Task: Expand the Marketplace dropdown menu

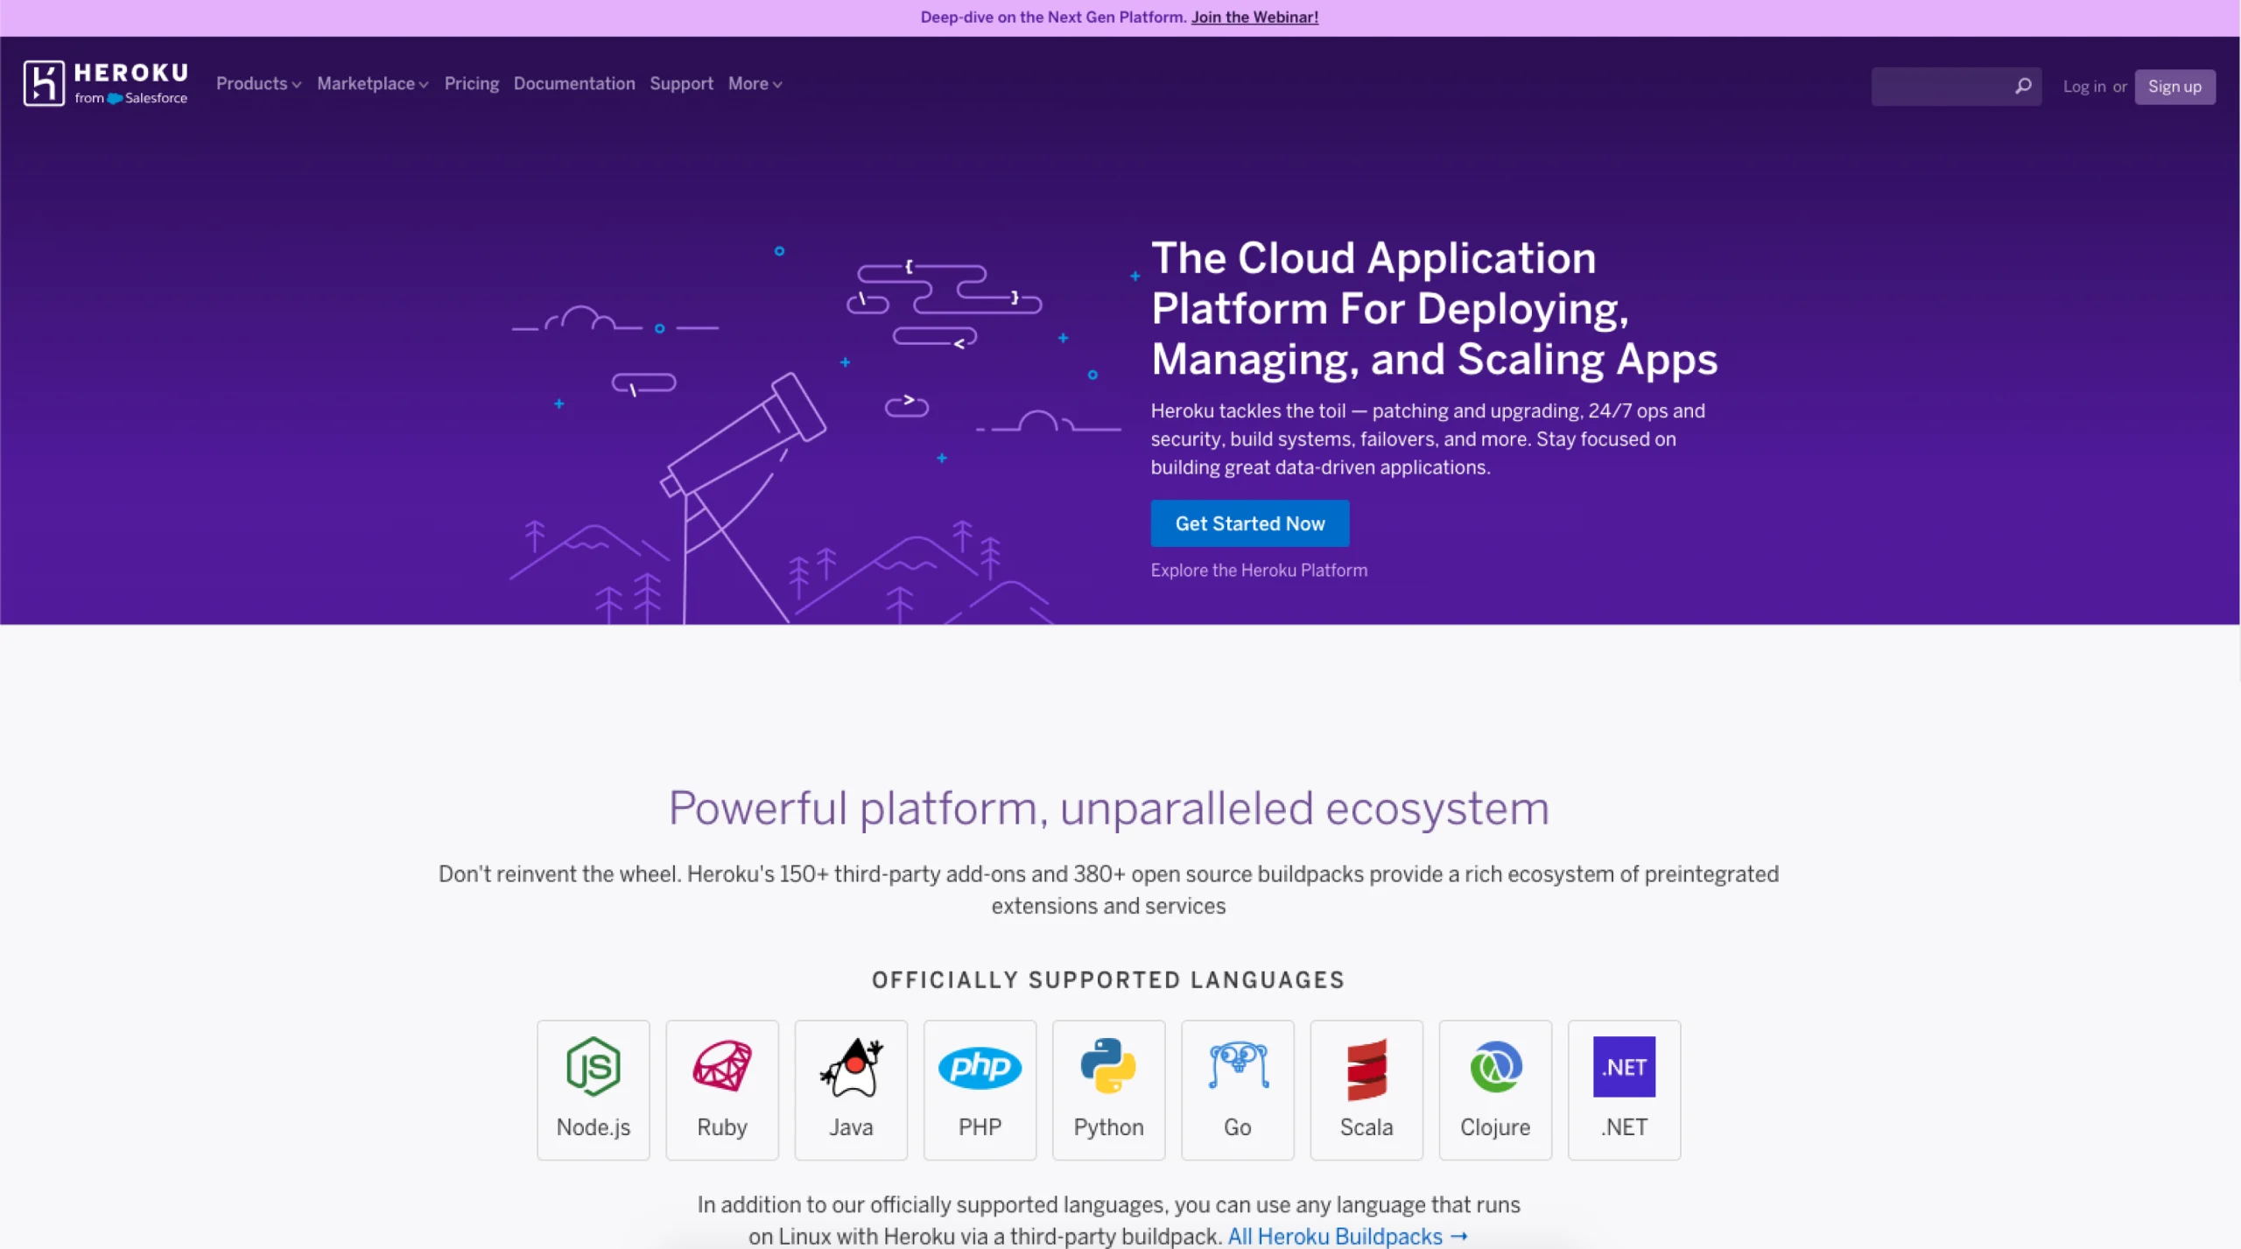Action: click(372, 83)
